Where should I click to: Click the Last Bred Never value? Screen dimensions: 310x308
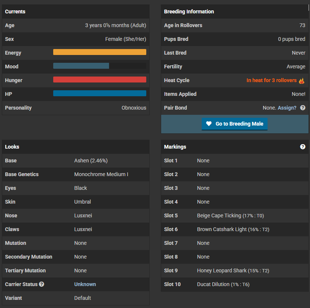298,53
